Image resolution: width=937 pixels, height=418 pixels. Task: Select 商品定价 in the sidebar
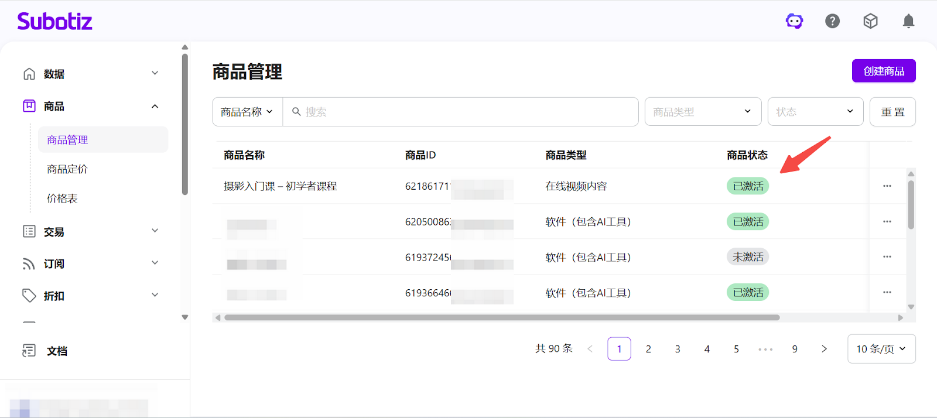click(67, 169)
